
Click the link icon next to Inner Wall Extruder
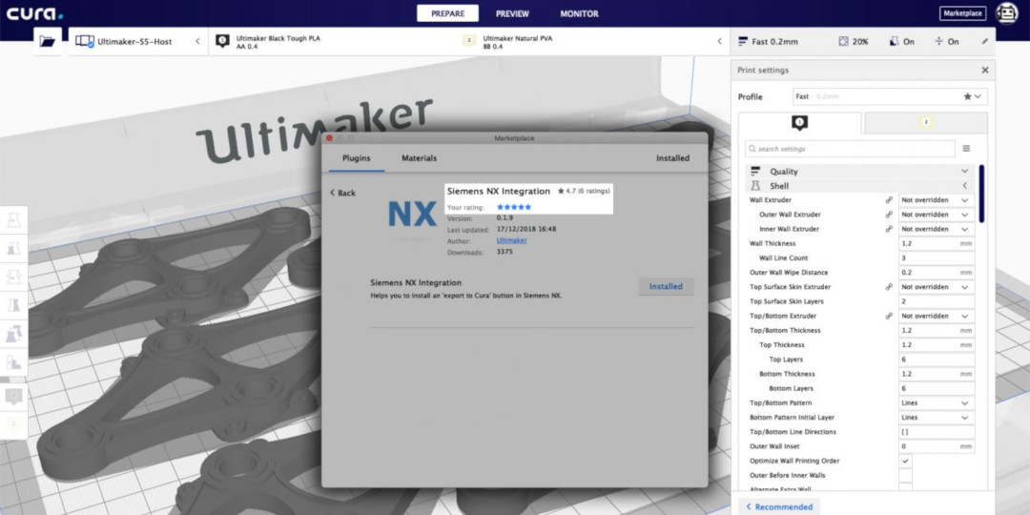click(889, 229)
